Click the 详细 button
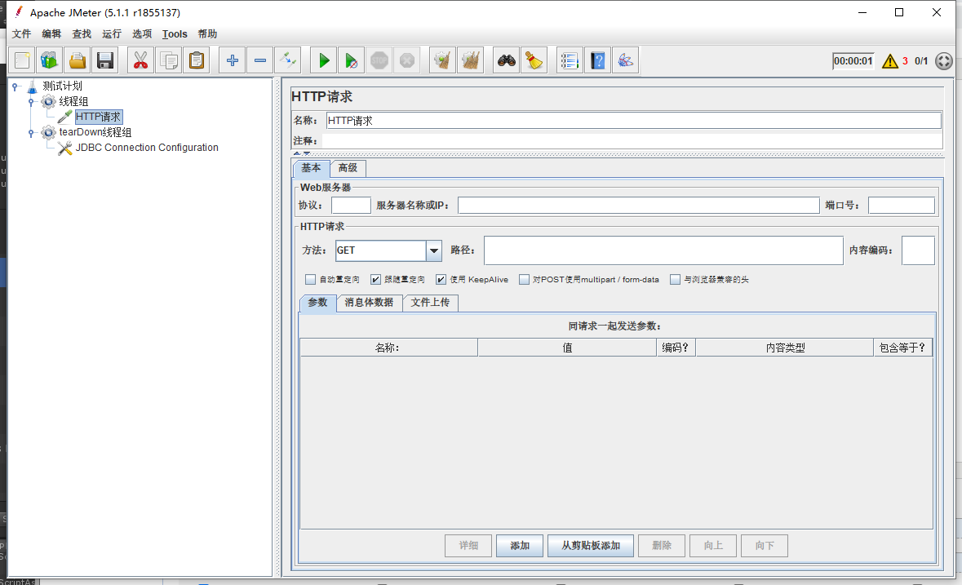 pyautogui.click(x=468, y=546)
